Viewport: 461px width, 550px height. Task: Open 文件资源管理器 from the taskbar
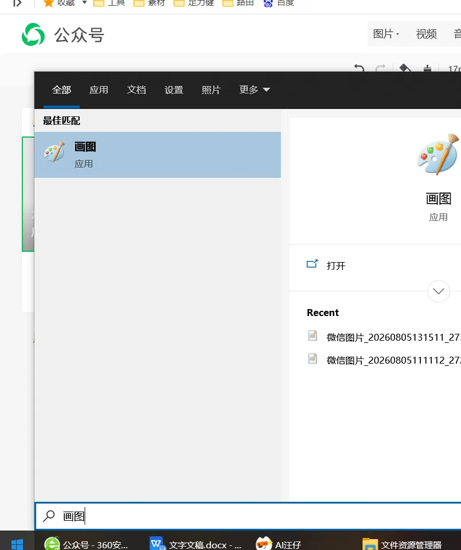click(402, 544)
